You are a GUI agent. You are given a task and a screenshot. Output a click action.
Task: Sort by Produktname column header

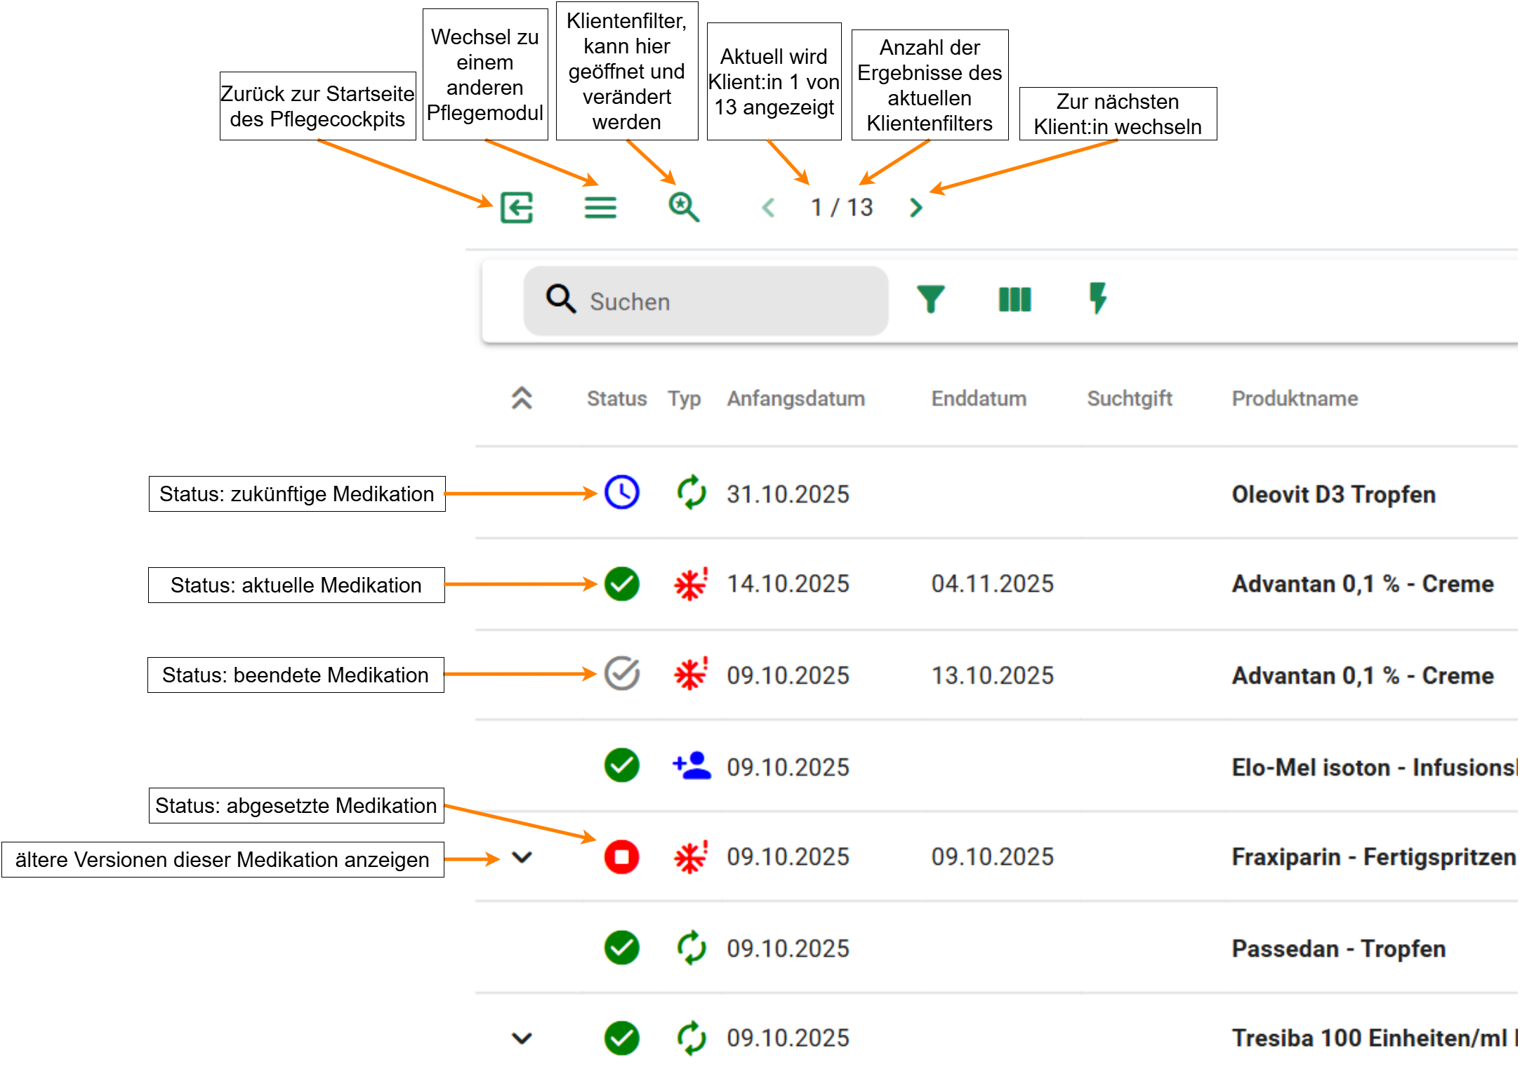1295,398
